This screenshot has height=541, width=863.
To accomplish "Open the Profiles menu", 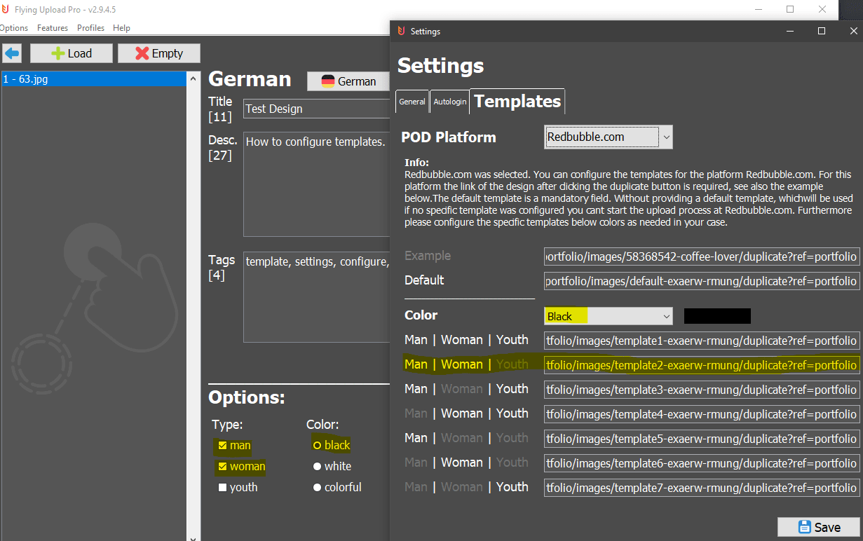I will [x=90, y=28].
